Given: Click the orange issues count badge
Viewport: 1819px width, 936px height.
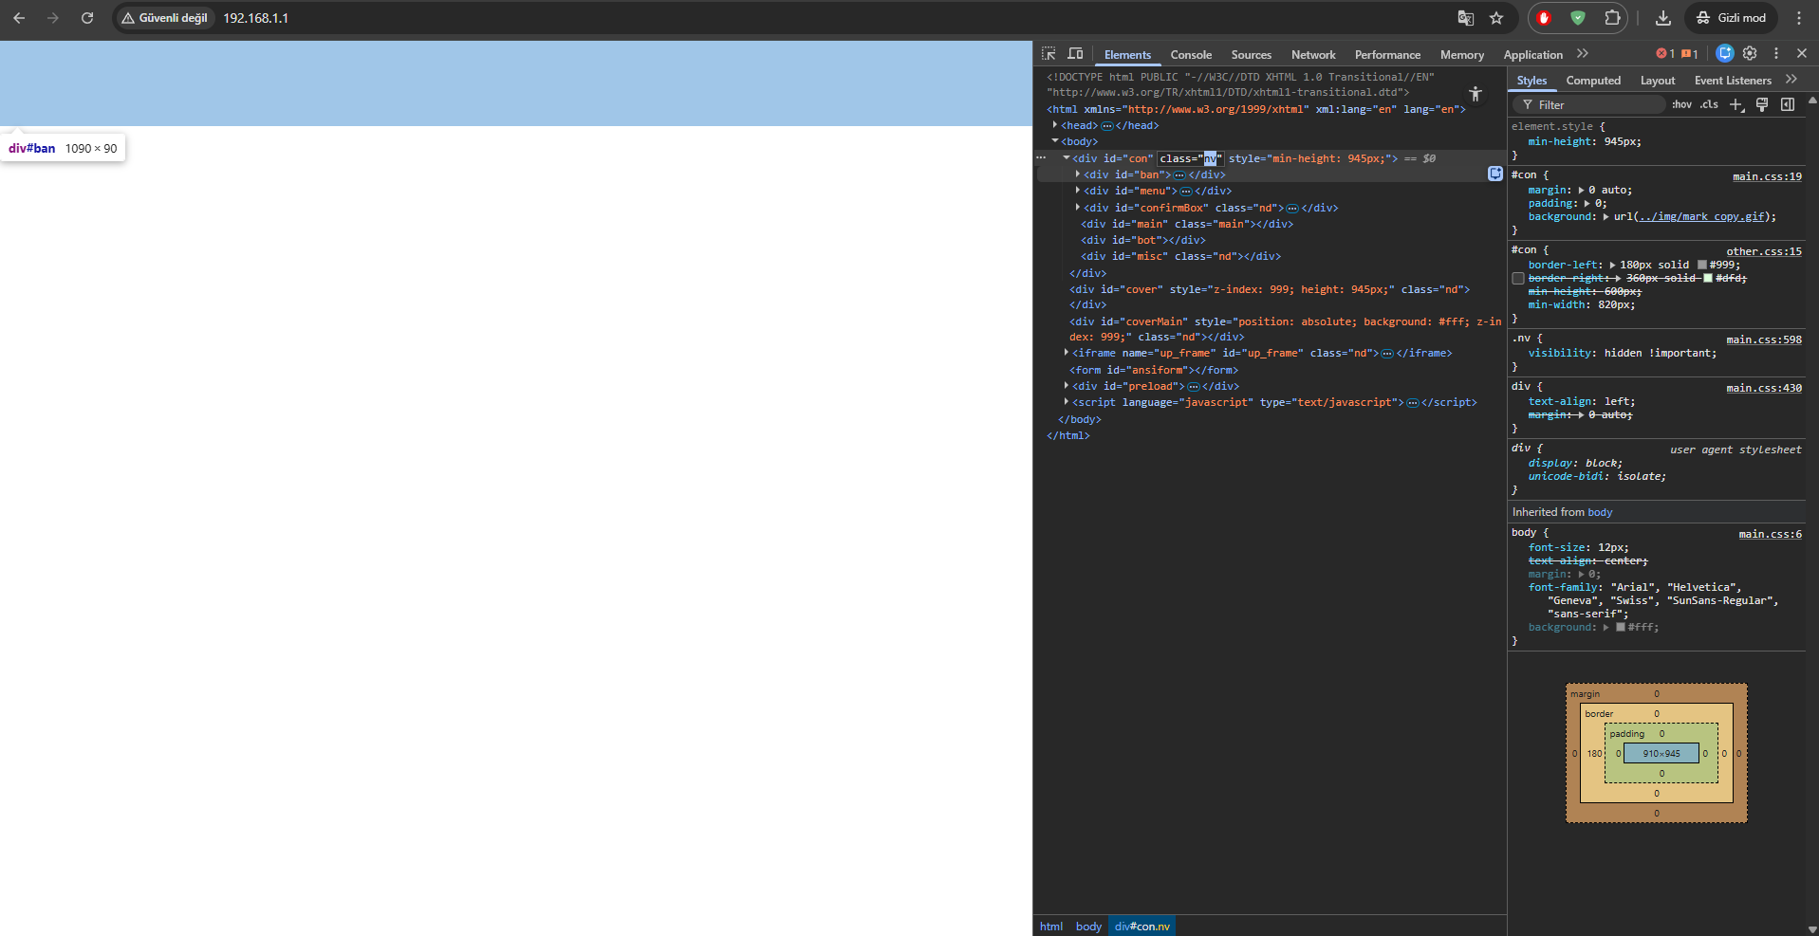Looking at the screenshot, I should tap(1690, 54).
